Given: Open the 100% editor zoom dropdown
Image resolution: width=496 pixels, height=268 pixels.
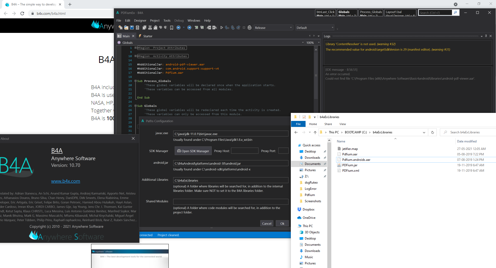Looking at the screenshot, I should point(313,43).
